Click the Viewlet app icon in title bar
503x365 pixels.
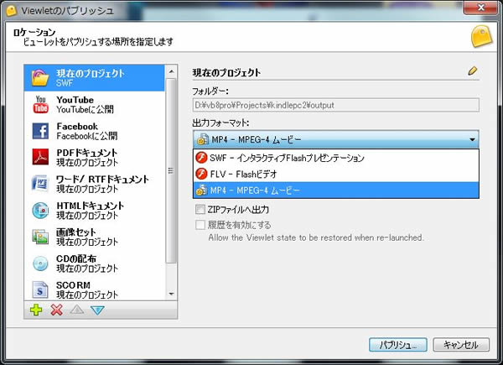(11, 11)
